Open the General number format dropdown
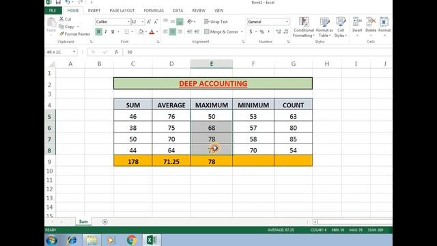 click(287, 22)
